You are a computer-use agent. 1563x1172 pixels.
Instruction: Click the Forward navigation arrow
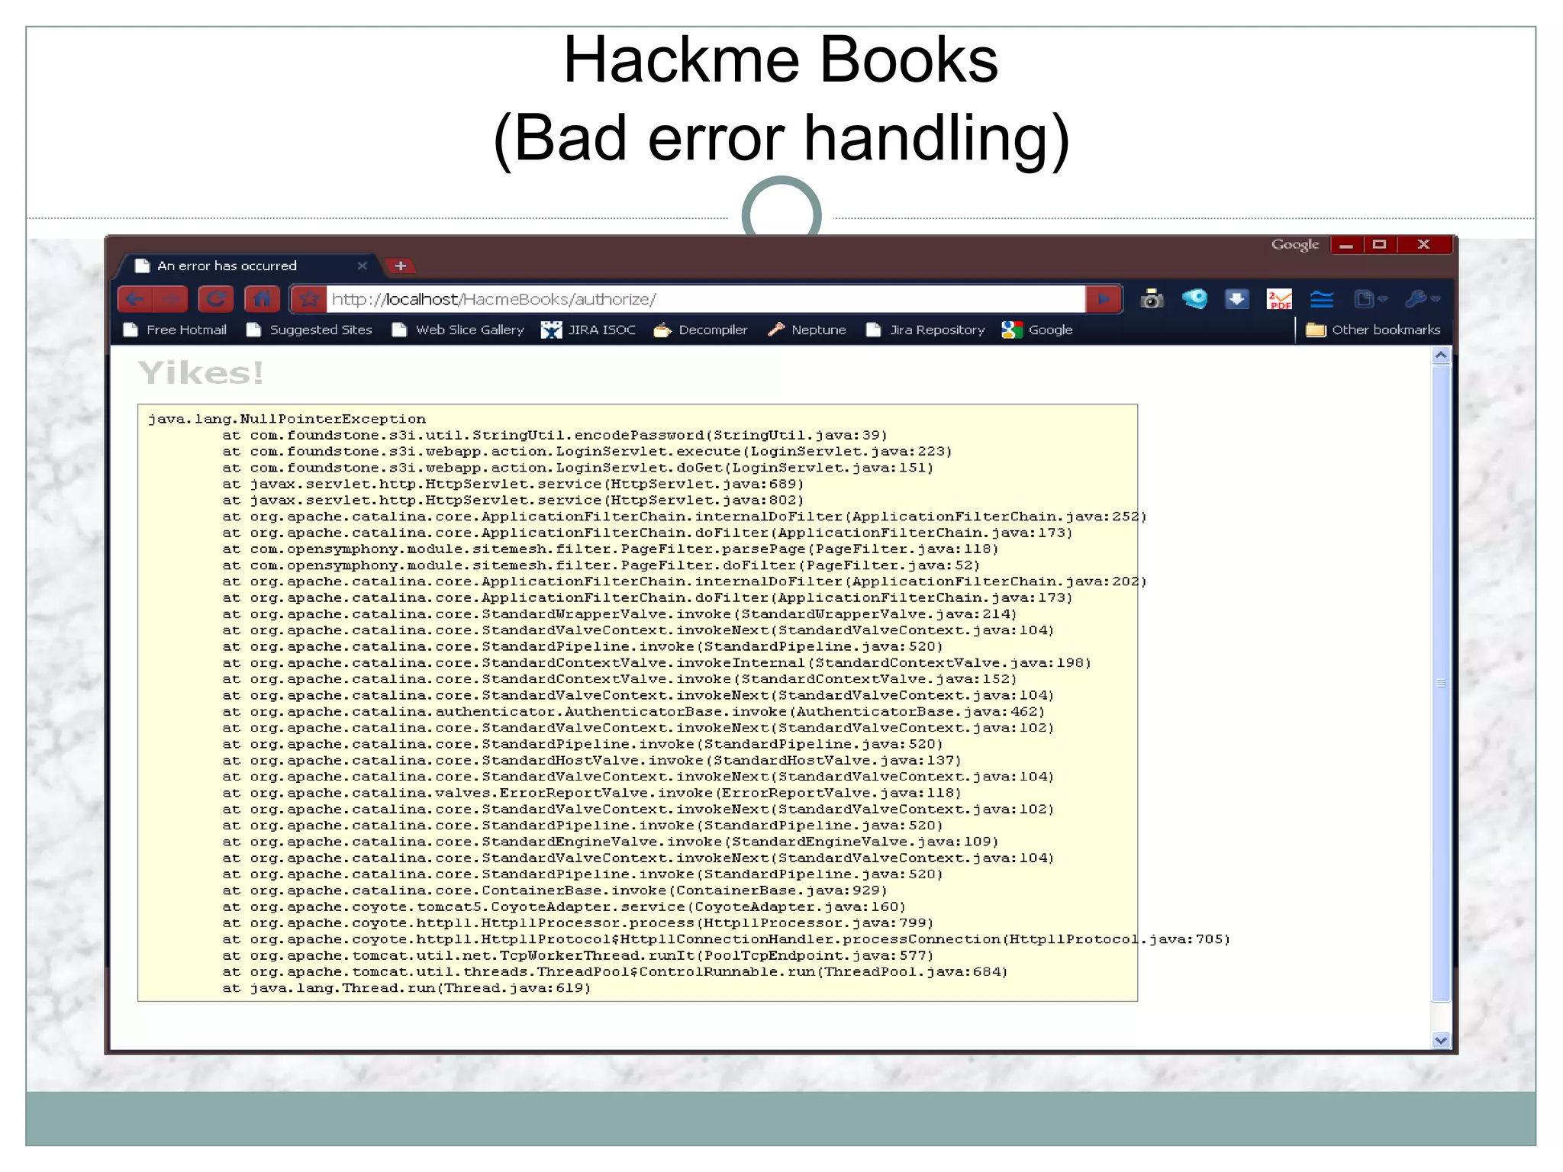[x=172, y=299]
